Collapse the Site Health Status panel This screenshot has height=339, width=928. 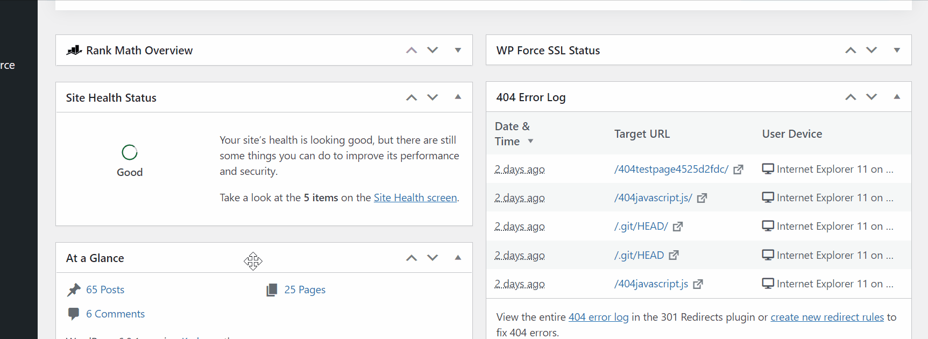click(x=458, y=97)
